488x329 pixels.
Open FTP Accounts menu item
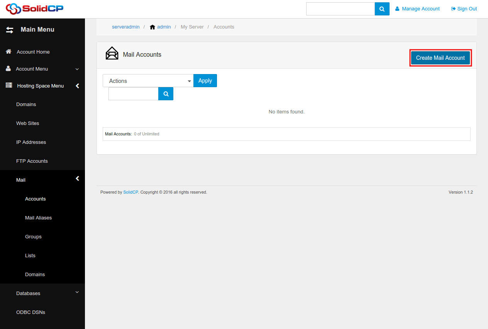click(32, 161)
